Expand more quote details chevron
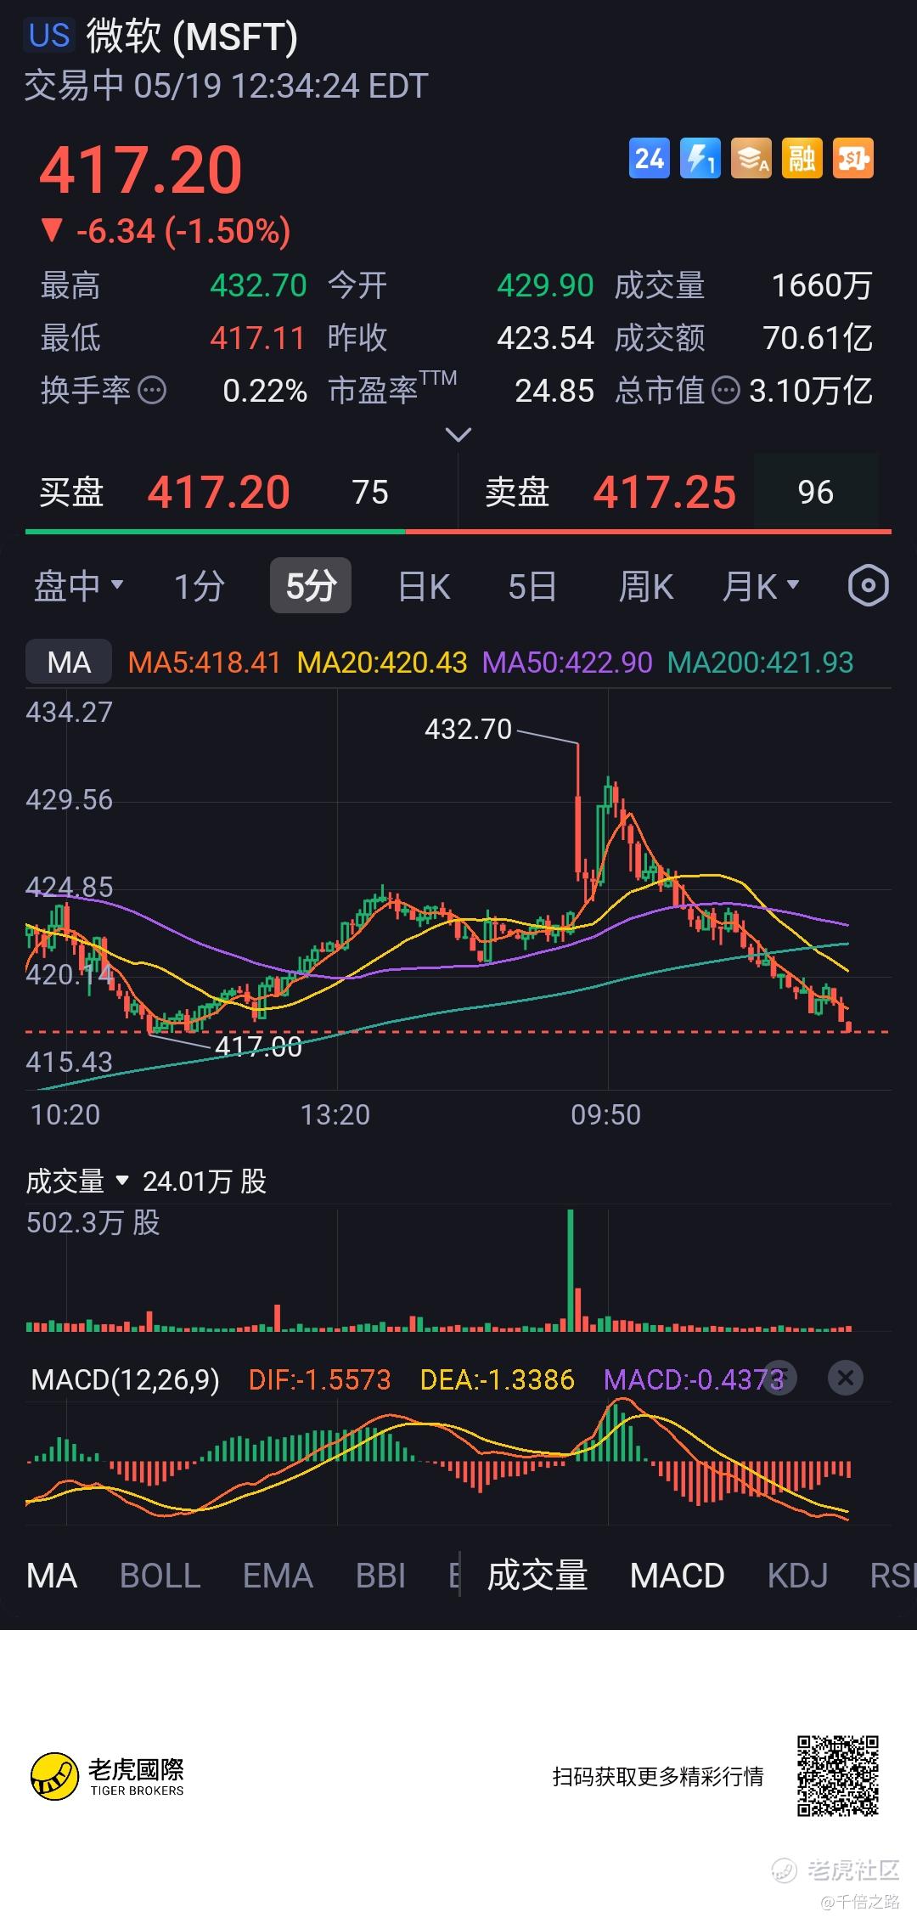Screen dimensions: 917x1923 458,435
